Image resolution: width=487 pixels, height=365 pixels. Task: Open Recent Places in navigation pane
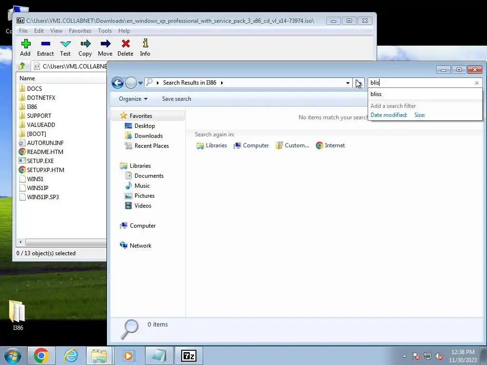(146, 145)
